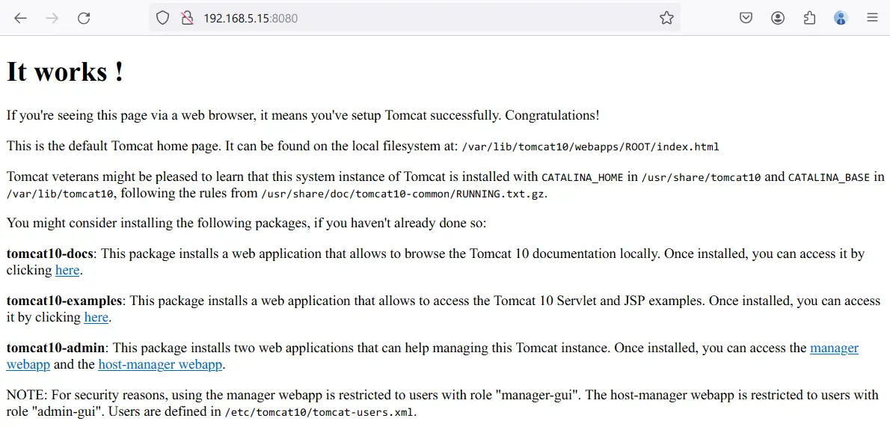This screenshot has width=890, height=427.
Task: Click the forward navigation arrow
Action: coord(52,18)
